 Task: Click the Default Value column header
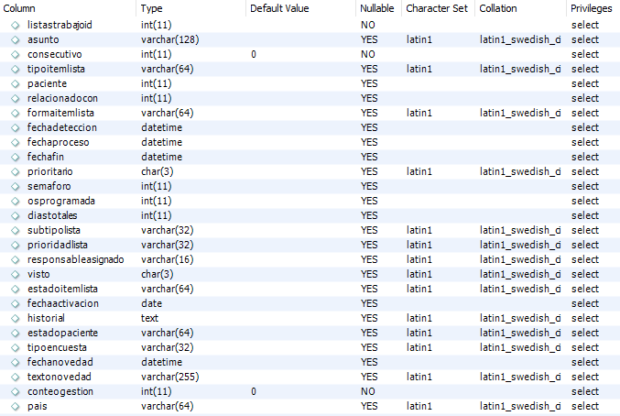279,8
